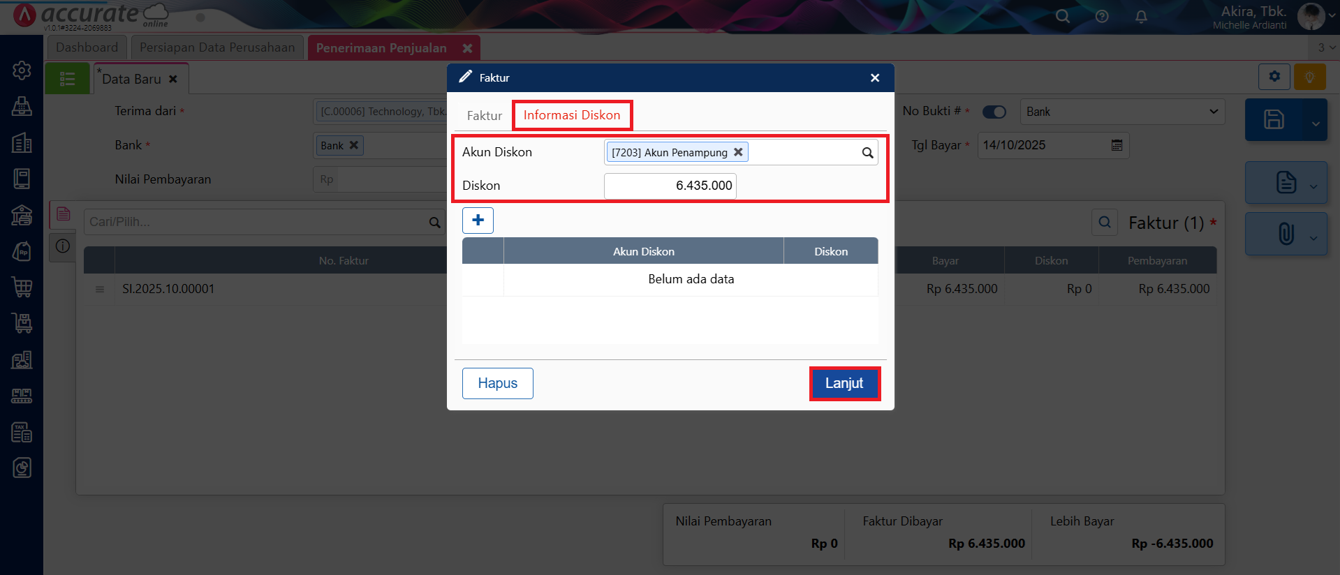The image size is (1340, 575).
Task: Click the plus add-discount button
Action: tap(478, 221)
